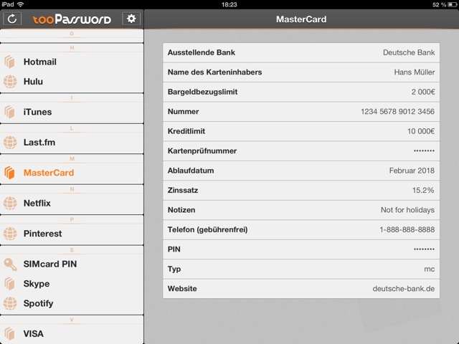Reveal the hidden Kartenprüfnummer dots

coord(424,151)
